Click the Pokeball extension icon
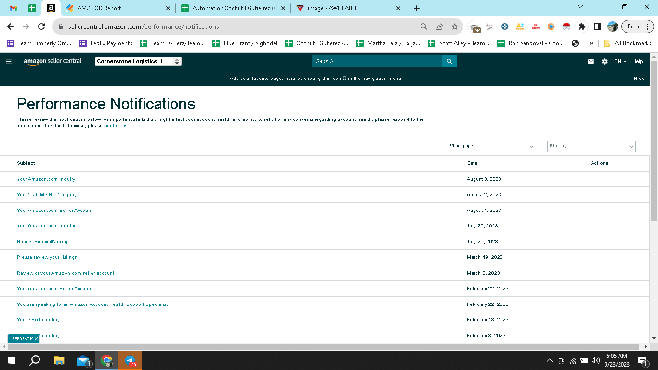Image resolution: width=658 pixels, height=370 pixels. coord(566,26)
